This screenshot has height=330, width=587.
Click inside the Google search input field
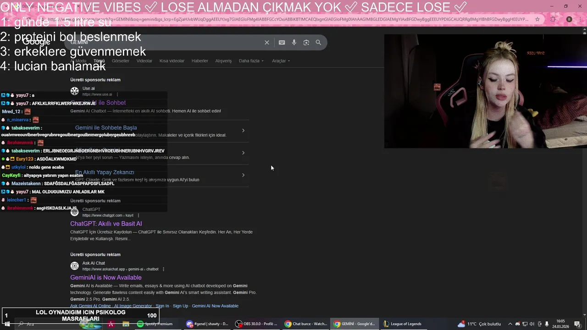tap(165, 43)
